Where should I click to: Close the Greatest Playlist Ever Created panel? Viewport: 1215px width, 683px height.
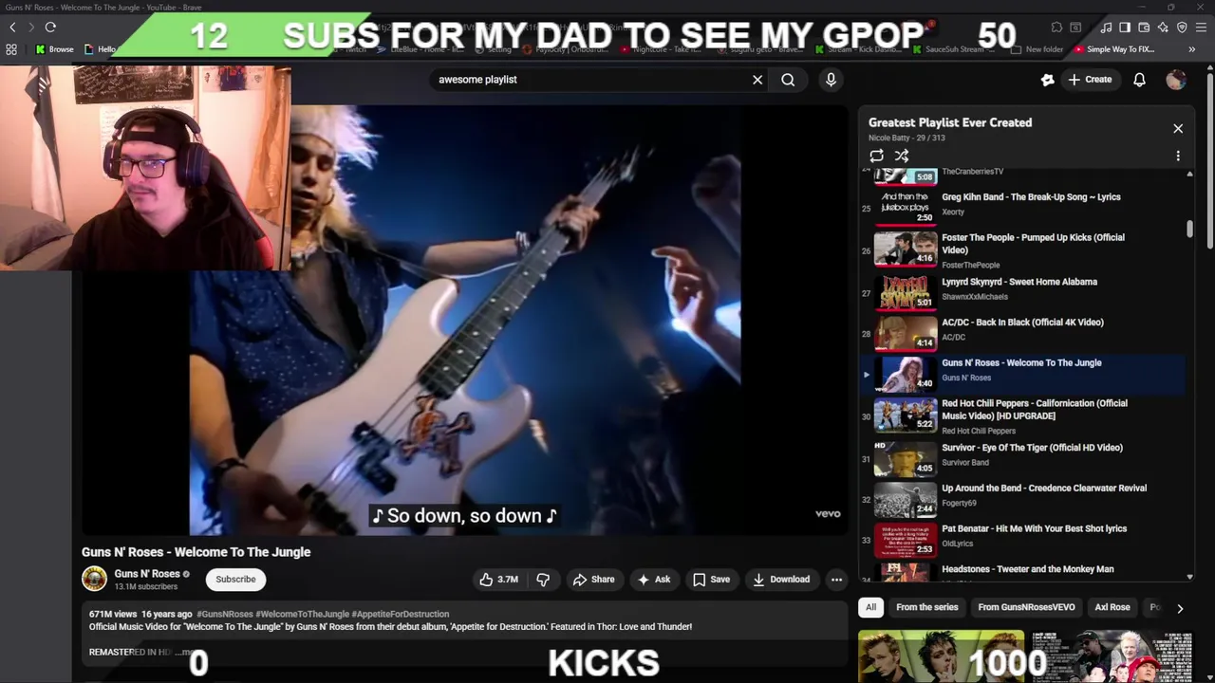(1178, 128)
